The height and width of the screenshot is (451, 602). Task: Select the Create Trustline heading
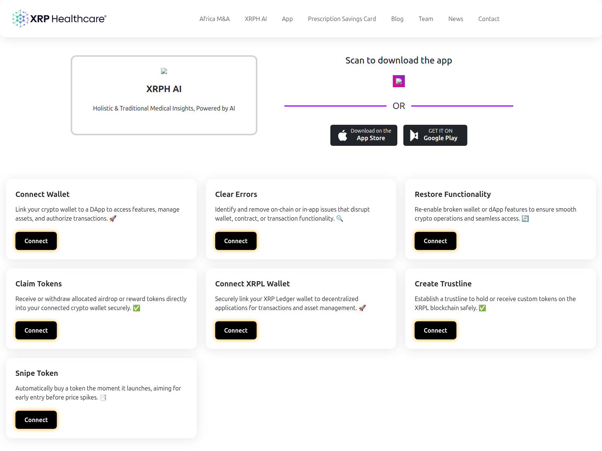443,284
